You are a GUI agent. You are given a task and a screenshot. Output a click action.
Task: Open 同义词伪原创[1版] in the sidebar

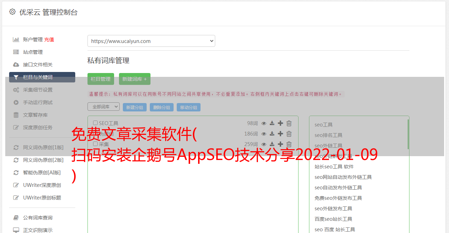click(43, 147)
